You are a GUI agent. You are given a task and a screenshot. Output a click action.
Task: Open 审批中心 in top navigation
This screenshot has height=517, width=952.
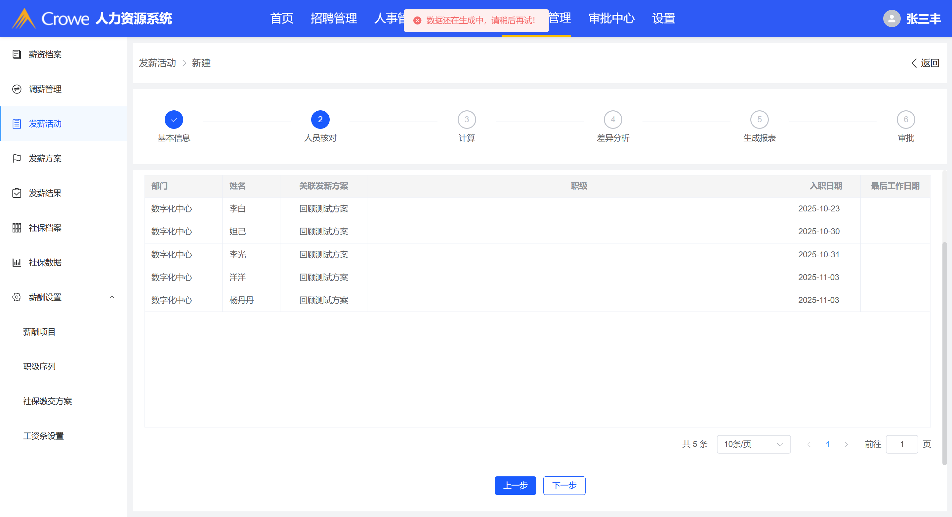pyautogui.click(x=611, y=18)
